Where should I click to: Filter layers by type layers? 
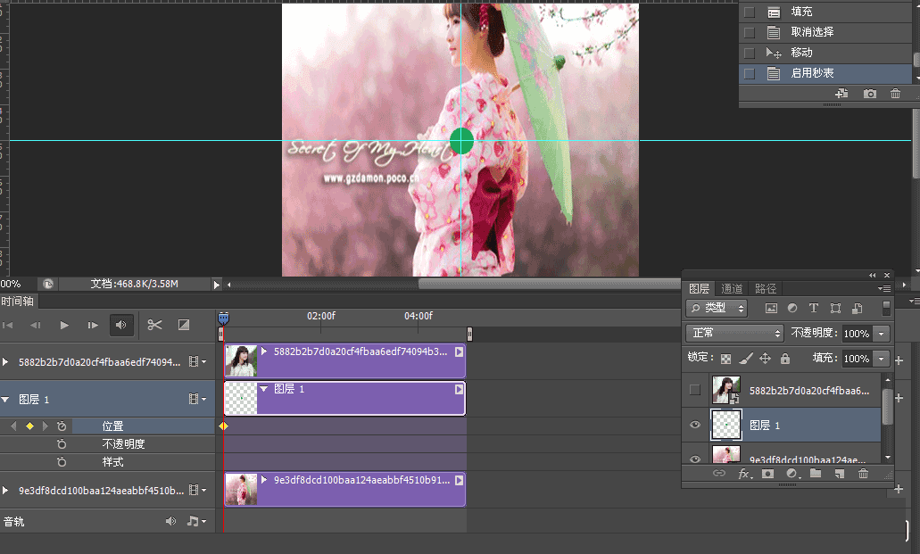pos(813,308)
